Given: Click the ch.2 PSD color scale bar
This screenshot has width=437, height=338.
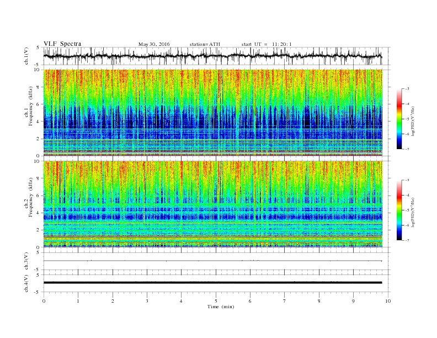Looking at the screenshot, I should coord(399,210).
